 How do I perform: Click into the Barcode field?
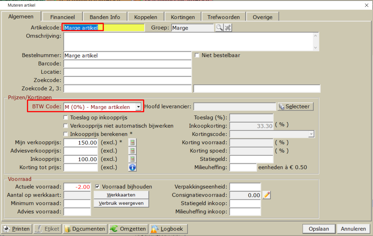point(127,64)
